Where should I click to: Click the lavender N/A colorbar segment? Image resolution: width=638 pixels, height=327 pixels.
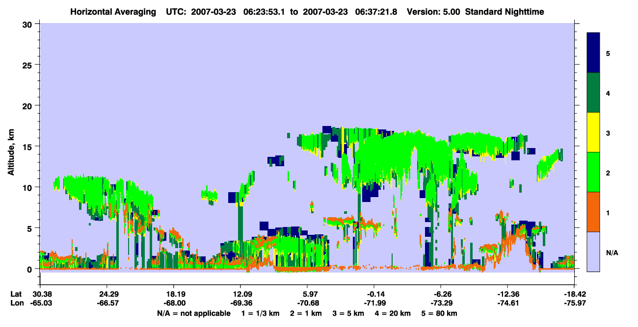(x=593, y=252)
